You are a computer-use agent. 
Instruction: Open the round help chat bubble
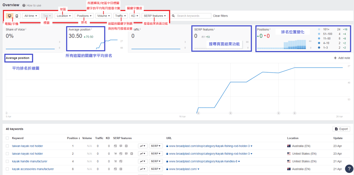click(x=349, y=169)
